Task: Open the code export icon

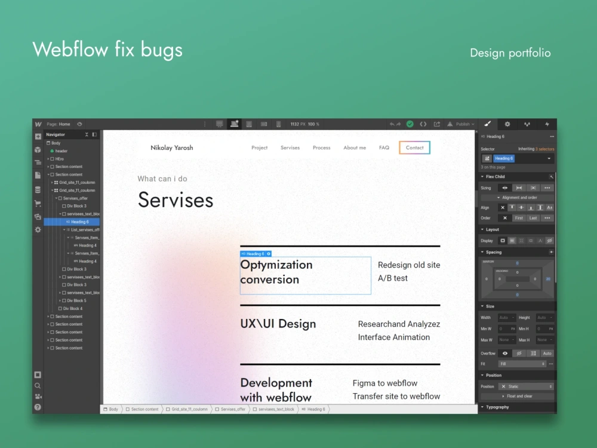Action: pyautogui.click(x=423, y=124)
